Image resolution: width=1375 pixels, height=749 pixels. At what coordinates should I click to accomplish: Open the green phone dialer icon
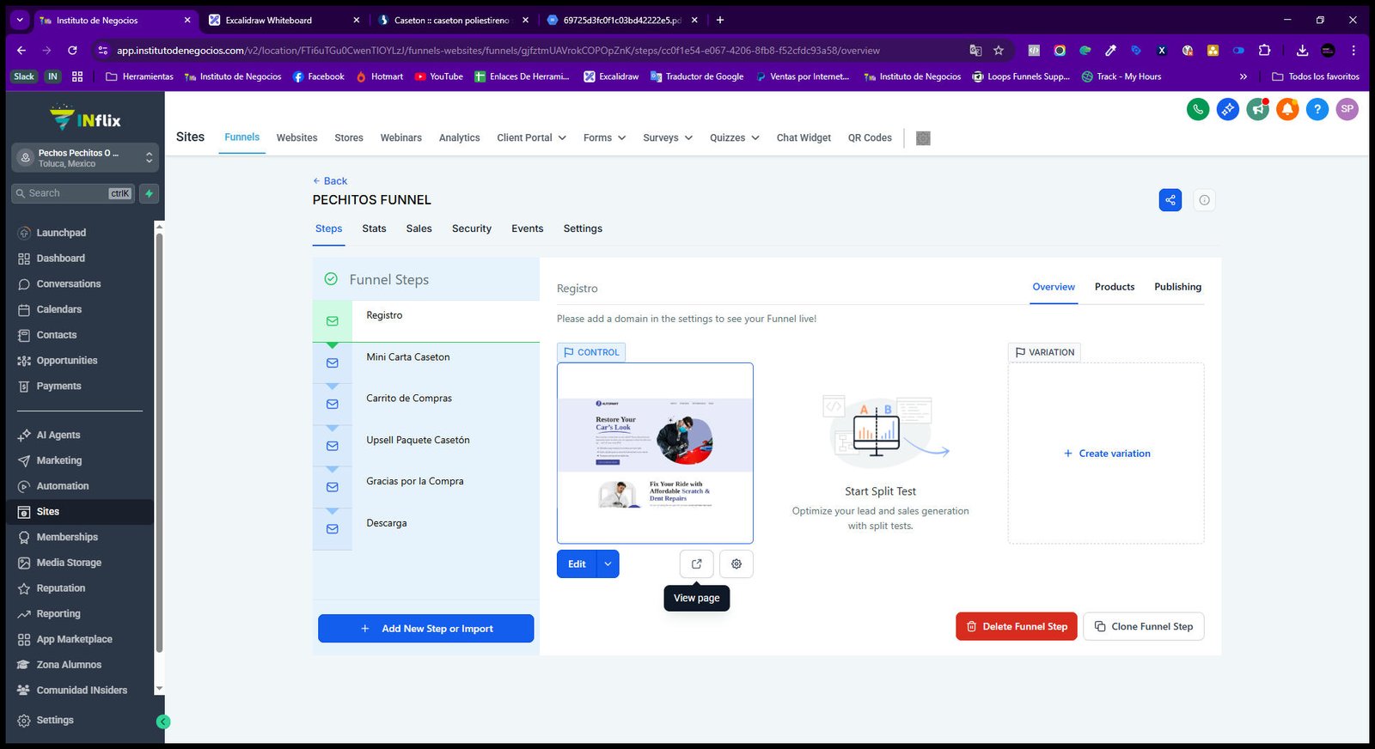point(1198,109)
